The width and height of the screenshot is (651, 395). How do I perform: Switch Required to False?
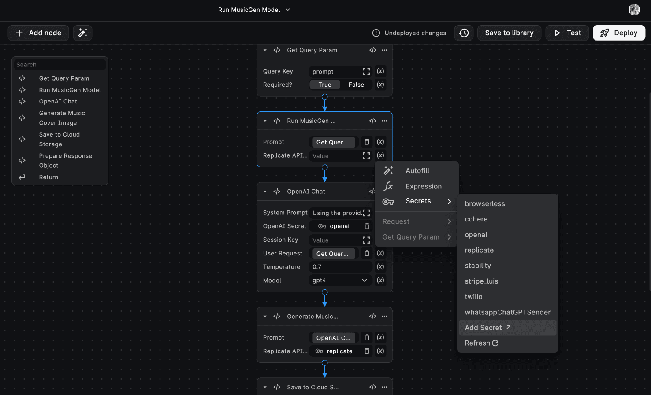click(x=356, y=85)
